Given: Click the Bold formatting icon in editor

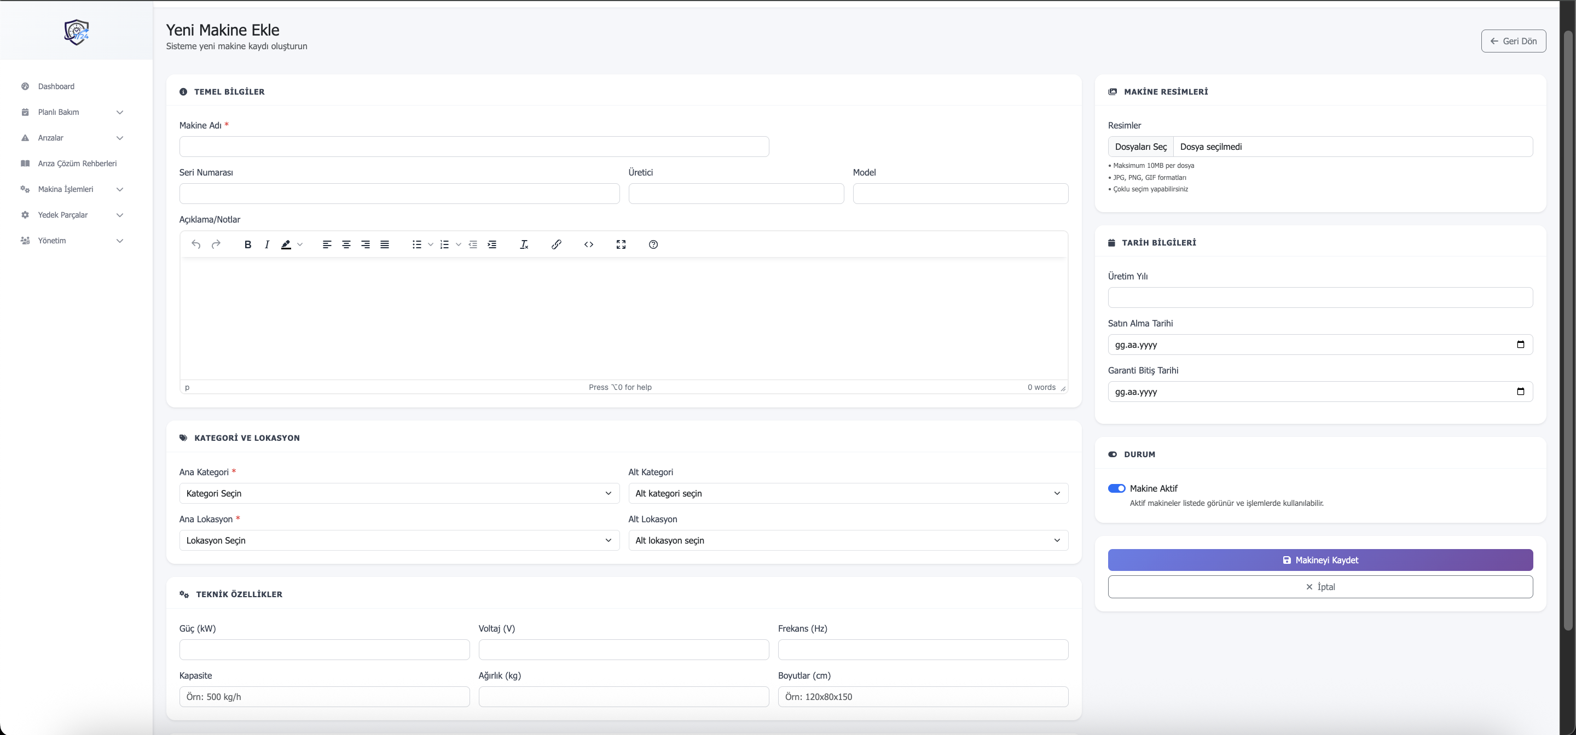Looking at the screenshot, I should click(x=248, y=244).
